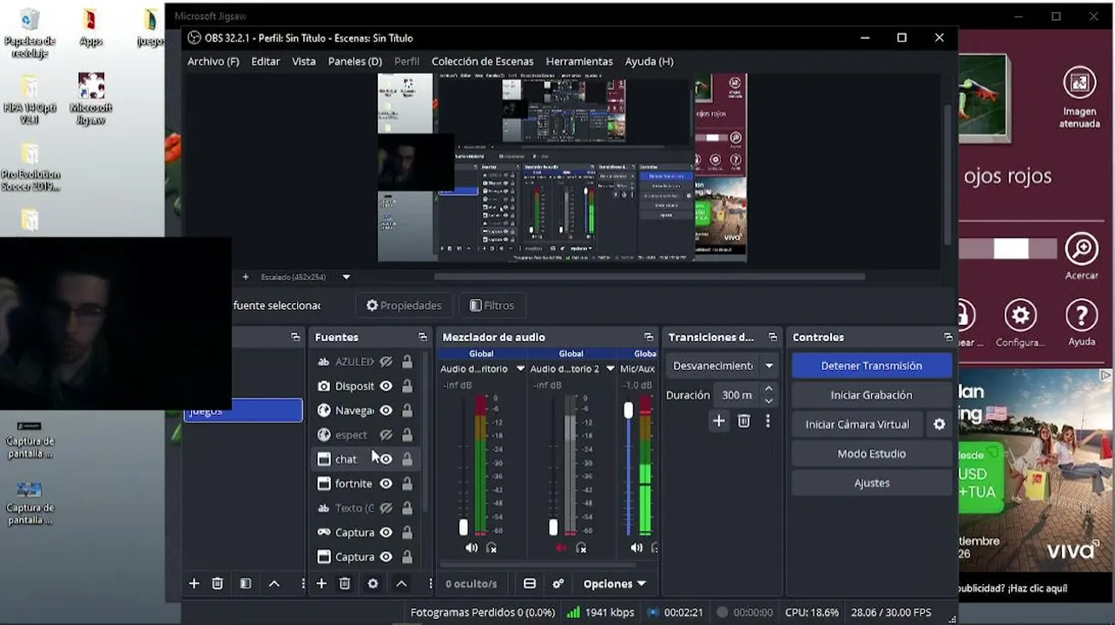Open virtual camera settings gear
The height and width of the screenshot is (625, 1115).
[939, 424]
